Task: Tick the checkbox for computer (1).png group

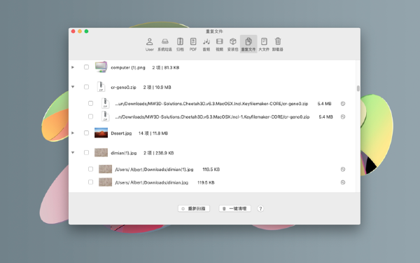Action: (x=86, y=67)
